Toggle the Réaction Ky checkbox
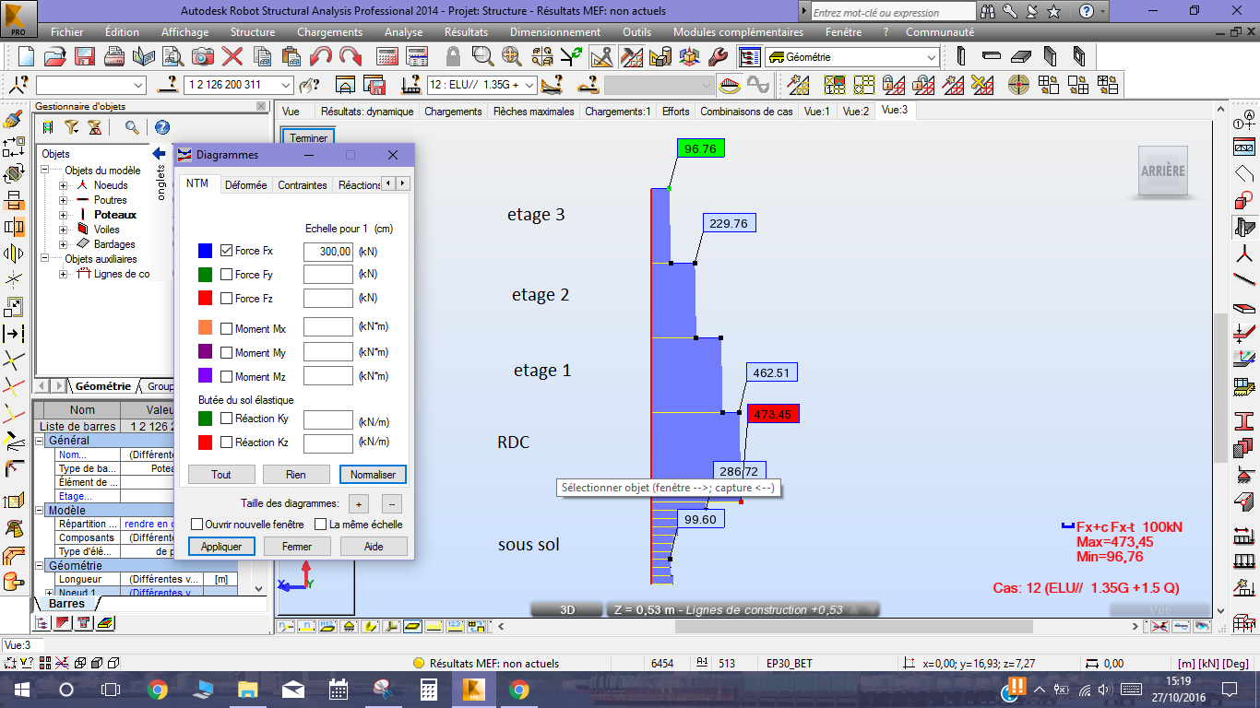 226,419
